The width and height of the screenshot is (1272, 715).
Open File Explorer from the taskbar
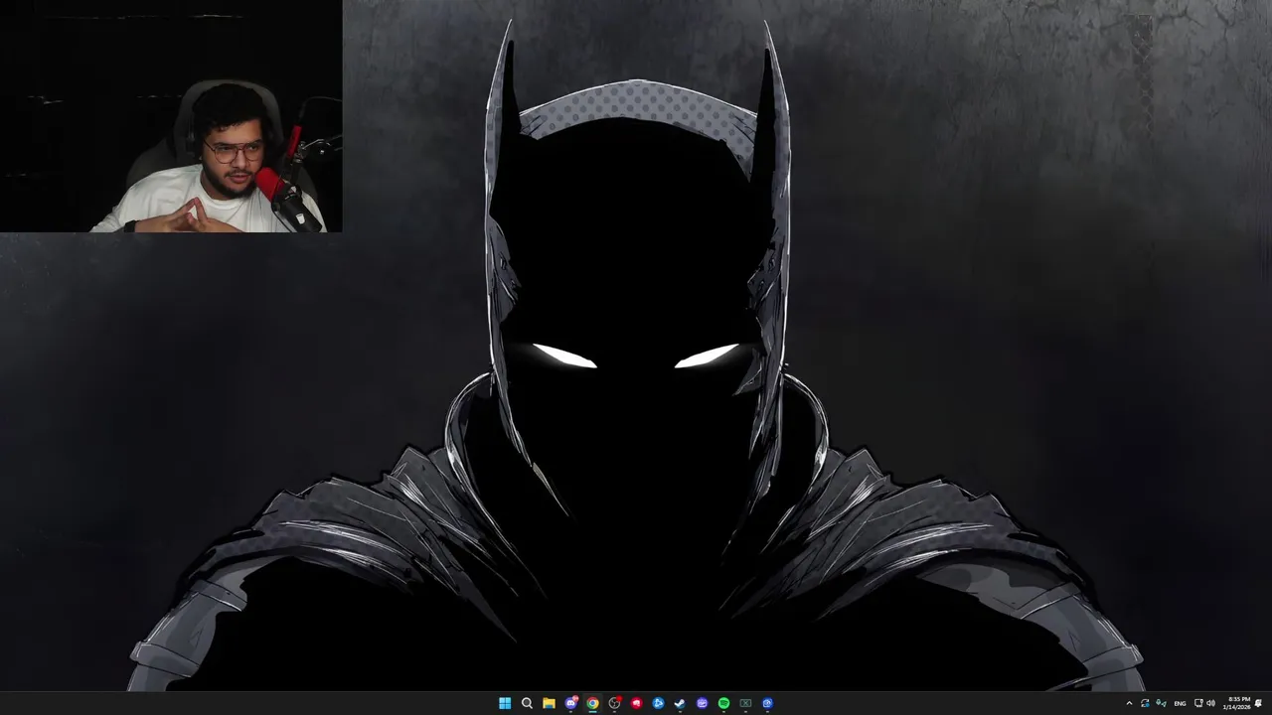click(549, 703)
